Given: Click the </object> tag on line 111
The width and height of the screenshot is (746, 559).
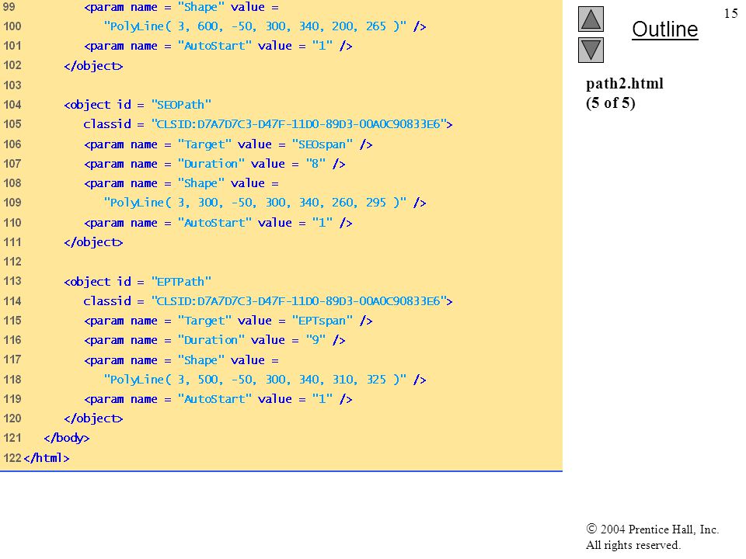Looking at the screenshot, I should [93, 242].
